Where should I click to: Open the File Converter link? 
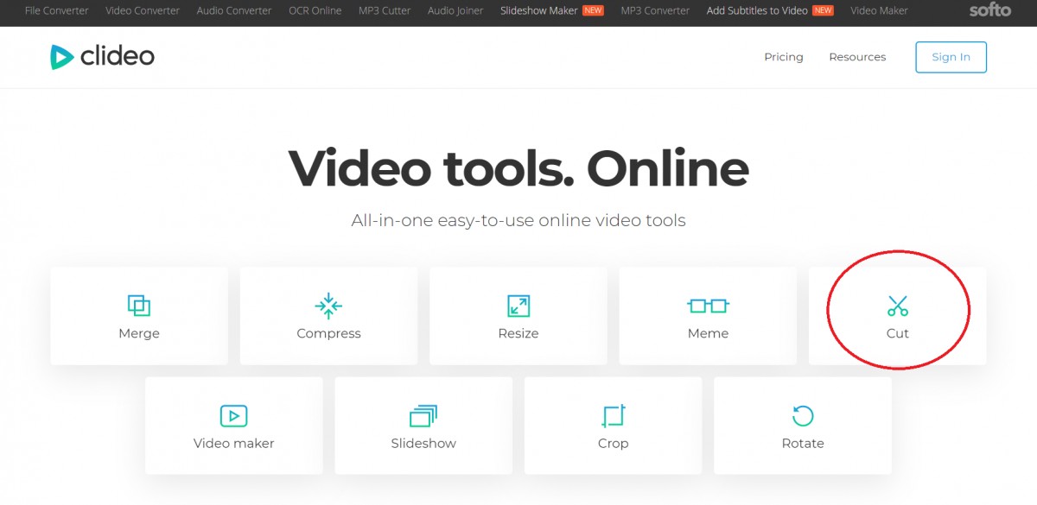coord(56,10)
